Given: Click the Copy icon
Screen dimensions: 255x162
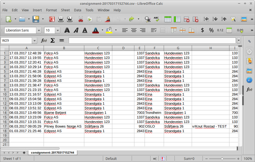Looking at the screenshot, I should 90,19.
